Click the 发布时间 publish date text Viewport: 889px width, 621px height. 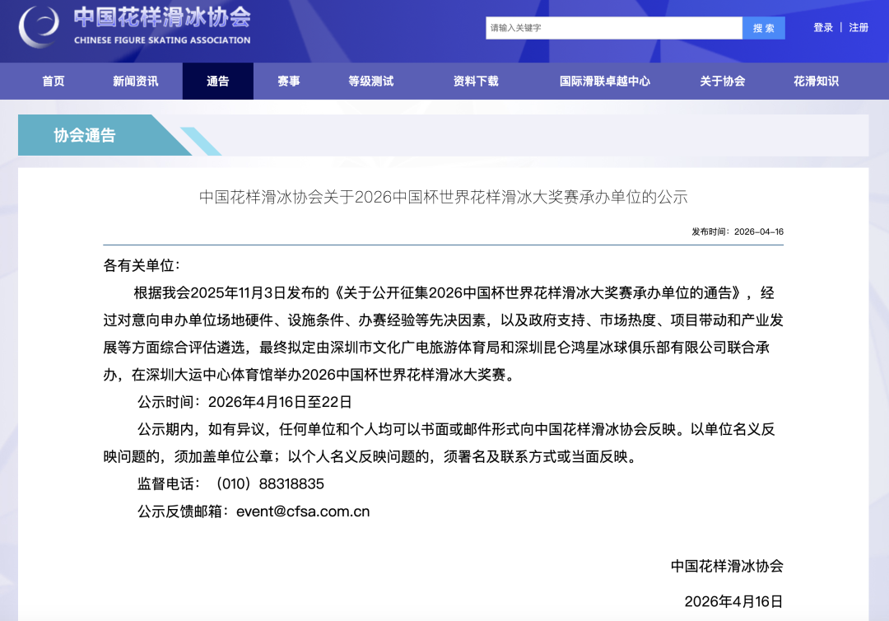point(737,232)
